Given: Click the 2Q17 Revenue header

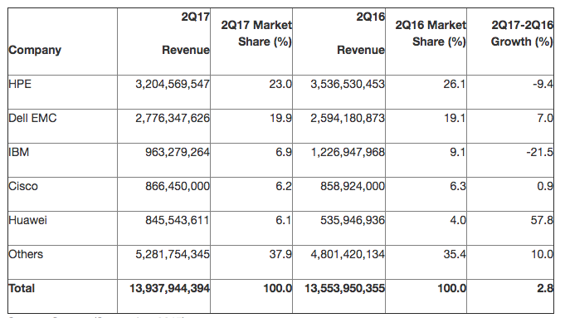Looking at the screenshot, I should pyautogui.click(x=186, y=33).
